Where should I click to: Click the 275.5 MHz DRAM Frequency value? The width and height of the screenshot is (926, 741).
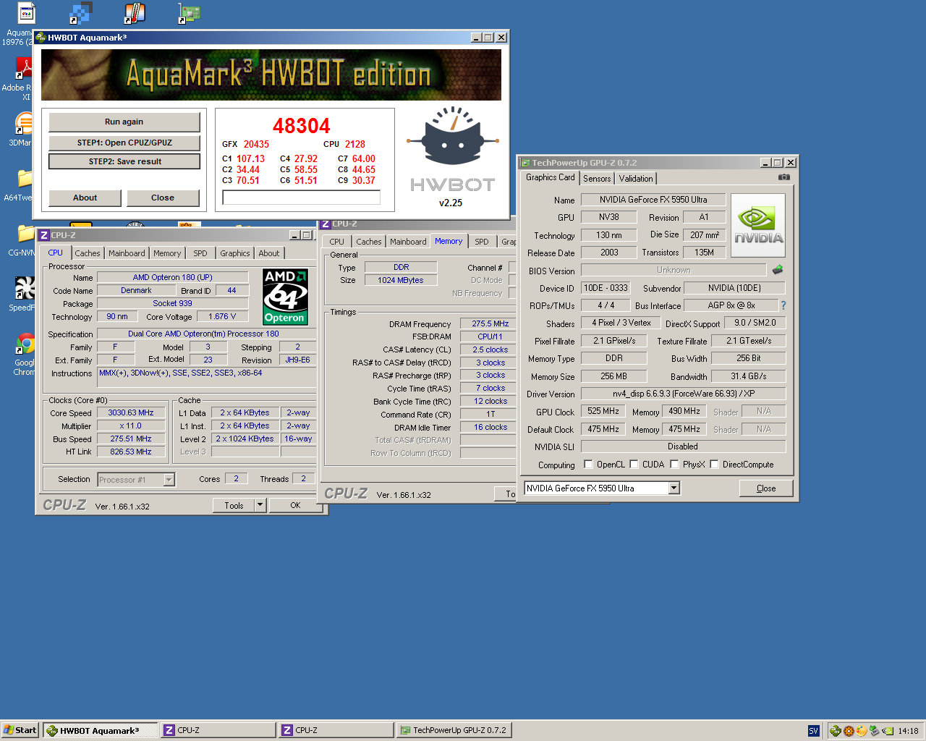tap(490, 323)
